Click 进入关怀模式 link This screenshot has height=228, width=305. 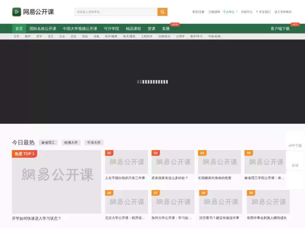click(x=283, y=12)
